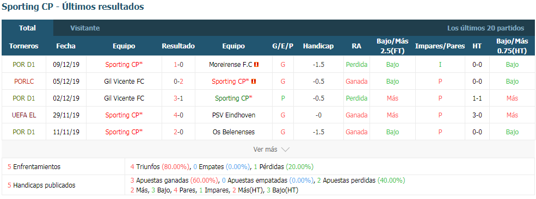Click the PORLC tournament label
This screenshot has width=536, height=199.
tap(23, 81)
